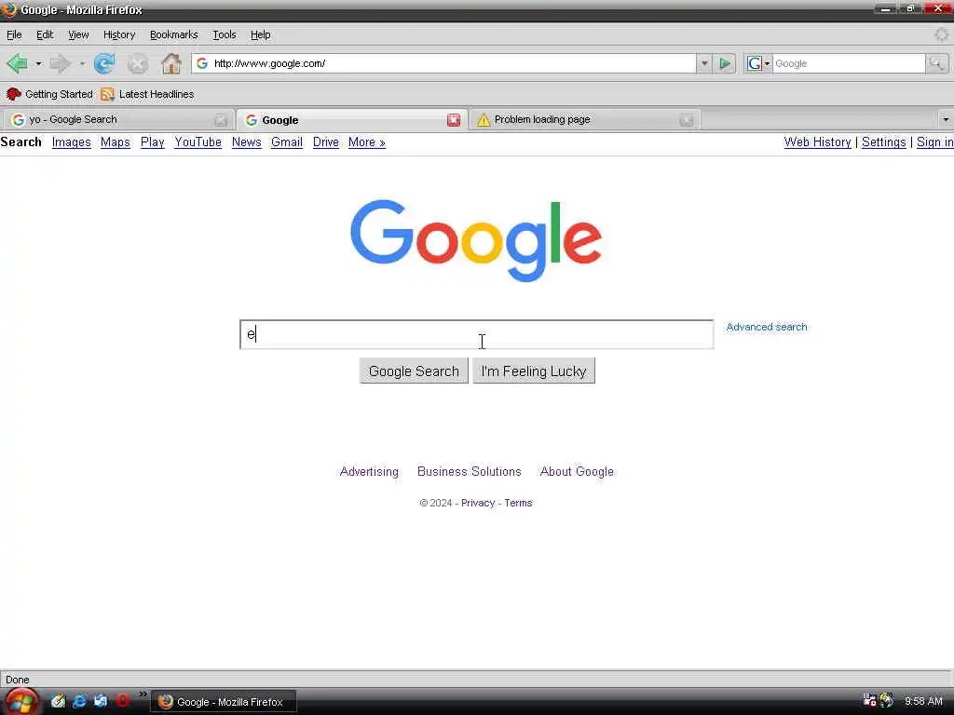This screenshot has height=715, width=954.
Task: Open the forward history dropdown arrow
Action: pyautogui.click(x=82, y=63)
